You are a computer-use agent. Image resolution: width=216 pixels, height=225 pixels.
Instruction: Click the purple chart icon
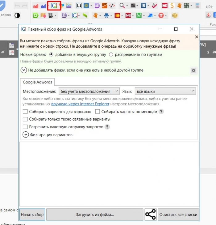97,6
